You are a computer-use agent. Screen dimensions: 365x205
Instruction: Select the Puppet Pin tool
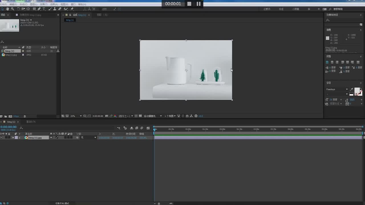pyautogui.click(x=72, y=9)
